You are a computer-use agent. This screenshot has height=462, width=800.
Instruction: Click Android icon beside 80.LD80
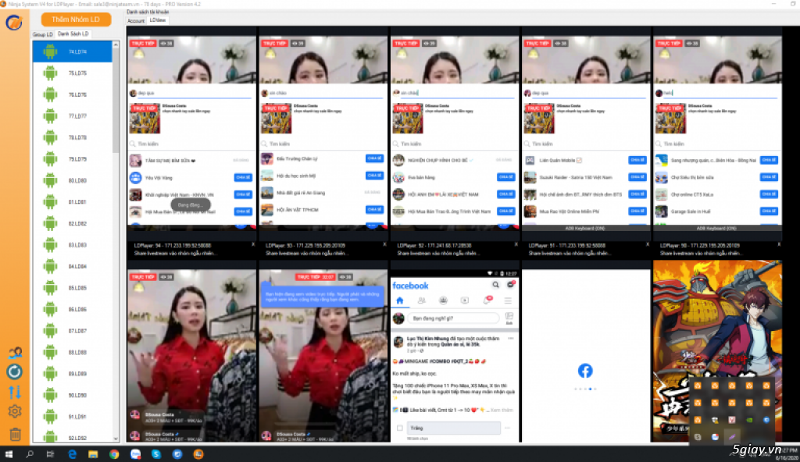click(x=50, y=180)
